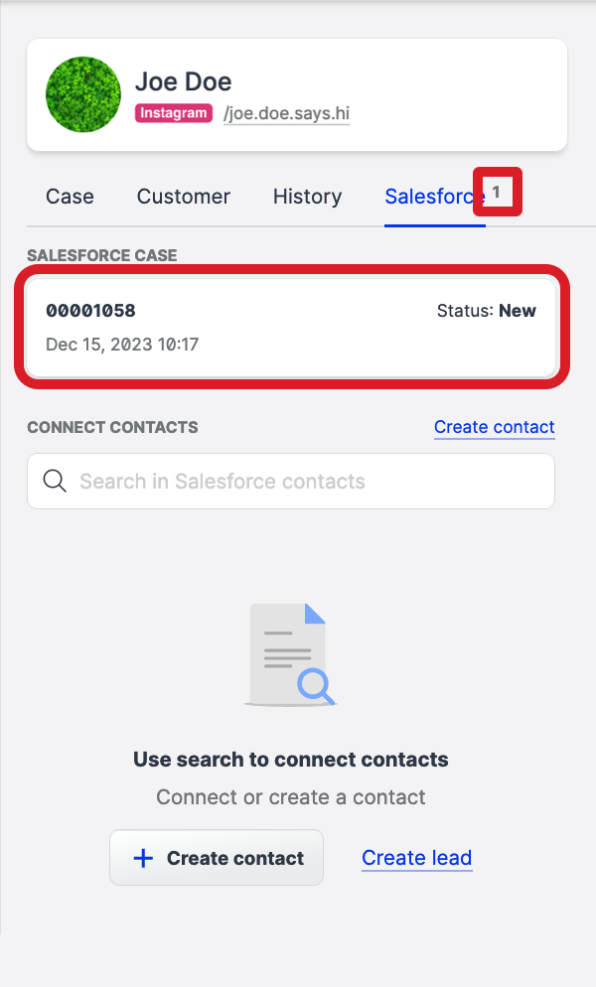Click the Joe Doe name heading
The image size is (596, 987).
pos(183,81)
